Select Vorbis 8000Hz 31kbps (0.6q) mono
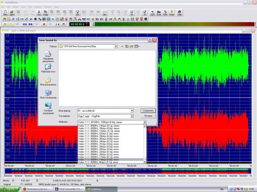The width and height of the screenshot is (257, 192). point(111,144)
